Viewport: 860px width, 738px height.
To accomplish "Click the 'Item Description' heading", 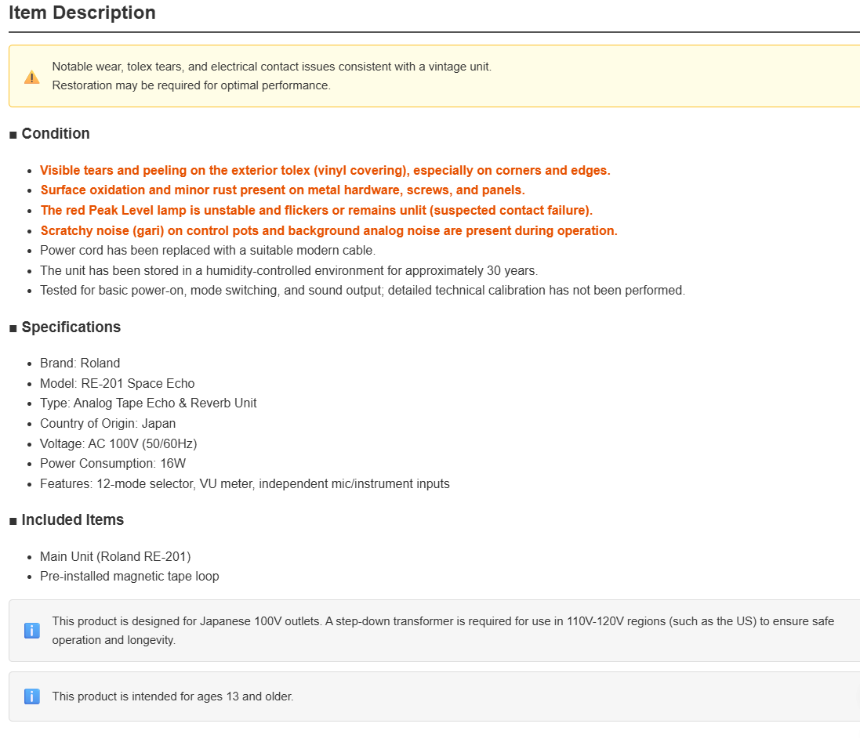I will tap(82, 13).
